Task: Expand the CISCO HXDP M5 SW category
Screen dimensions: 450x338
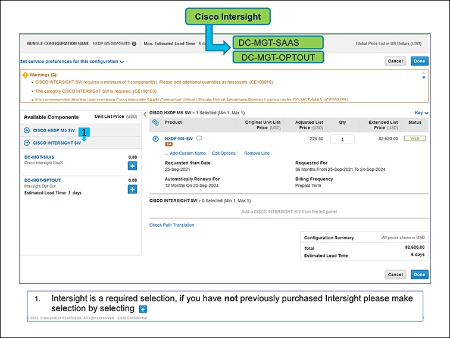Action: coord(26,130)
